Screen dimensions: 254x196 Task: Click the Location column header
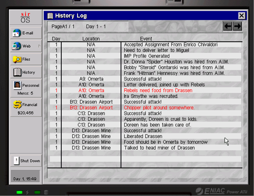pyautogui.click(x=91, y=39)
